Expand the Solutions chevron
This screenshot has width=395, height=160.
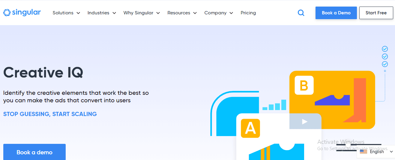coord(78,13)
